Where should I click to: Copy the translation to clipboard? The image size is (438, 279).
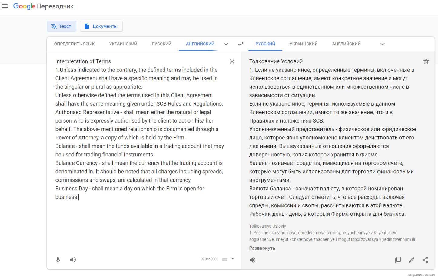click(x=398, y=260)
